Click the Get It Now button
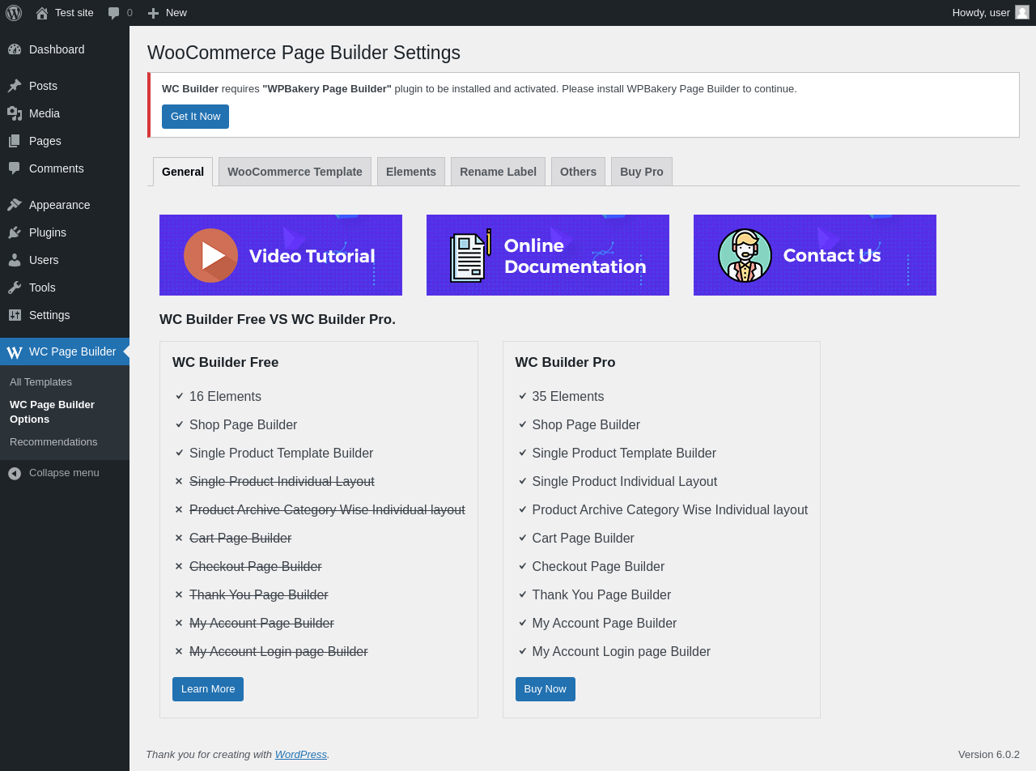 click(195, 117)
